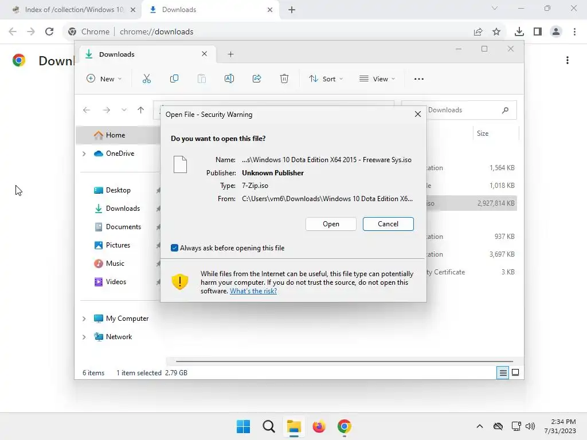
Task: Go back using Explorer's back arrow
Action: point(87,110)
